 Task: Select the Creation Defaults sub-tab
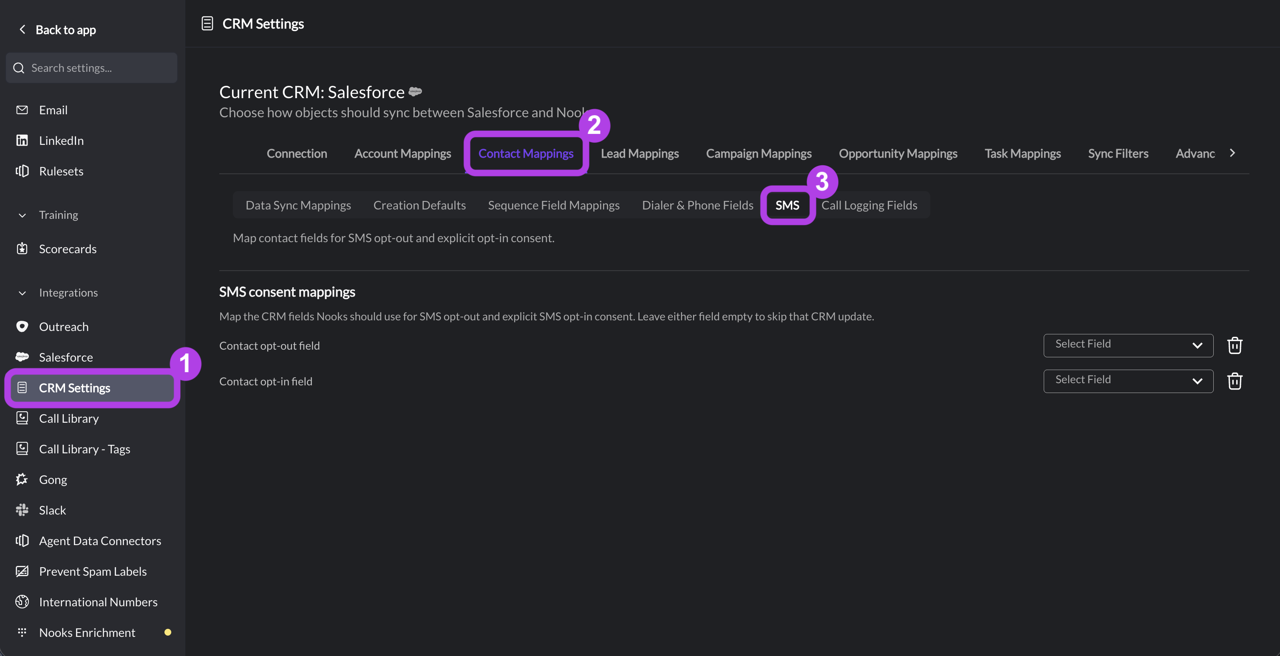419,205
